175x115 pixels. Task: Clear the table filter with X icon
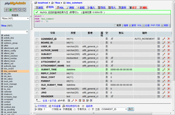pyautogui.click(x=27, y=32)
